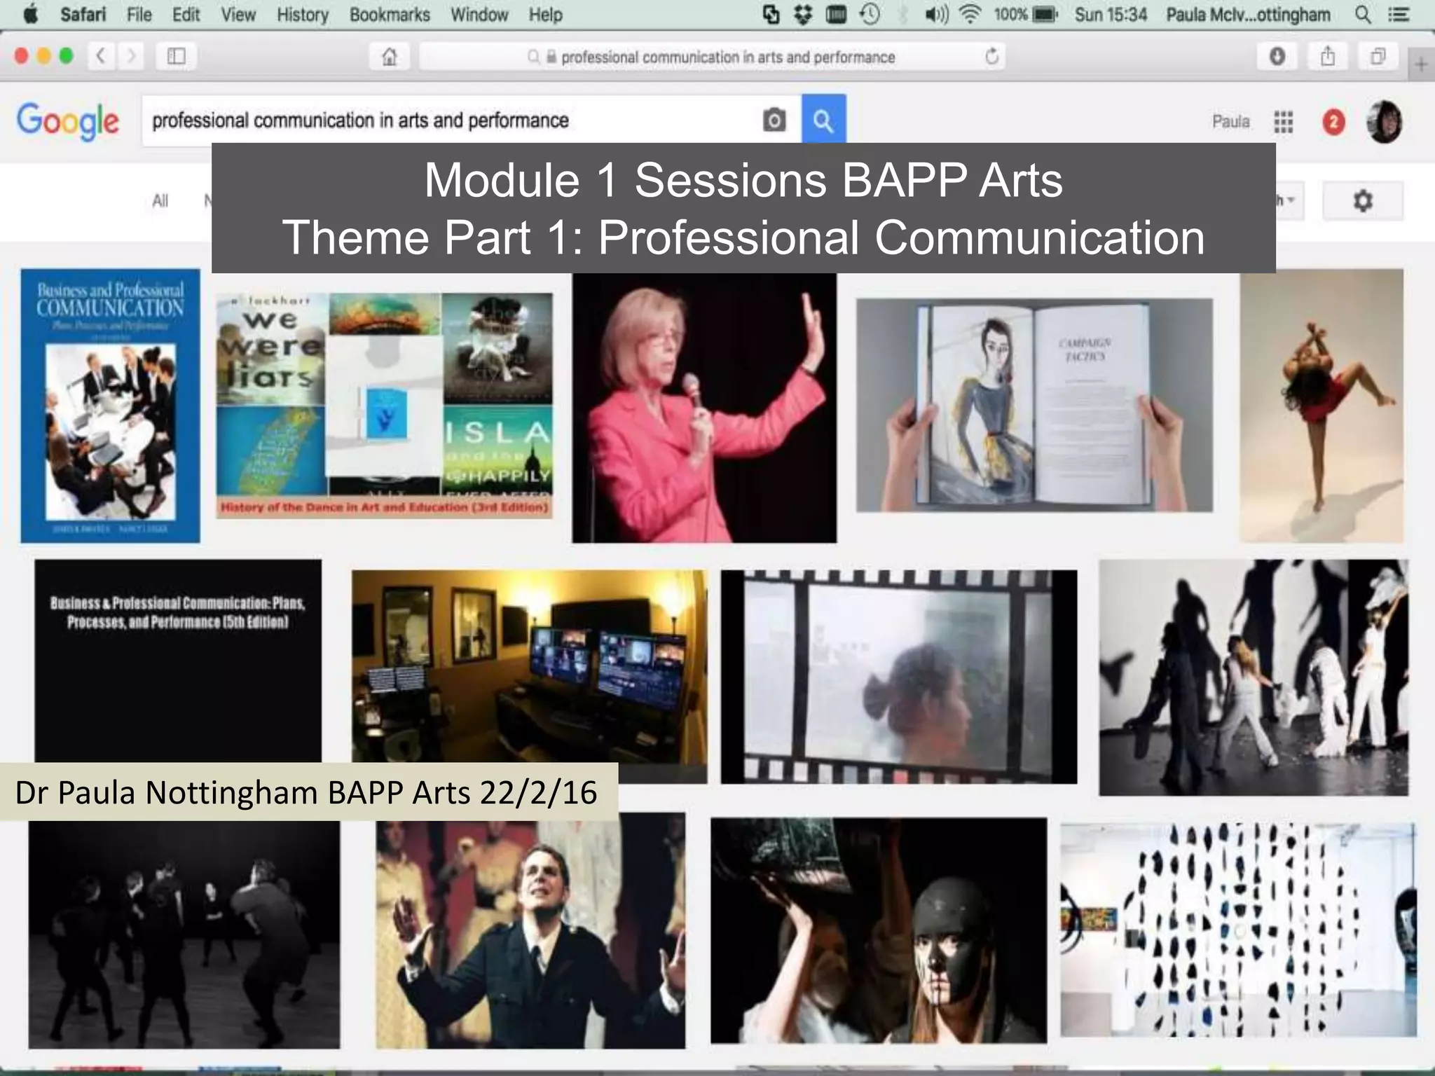This screenshot has height=1076, width=1435.
Task: Click the Google logo
Action: (x=67, y=121)
